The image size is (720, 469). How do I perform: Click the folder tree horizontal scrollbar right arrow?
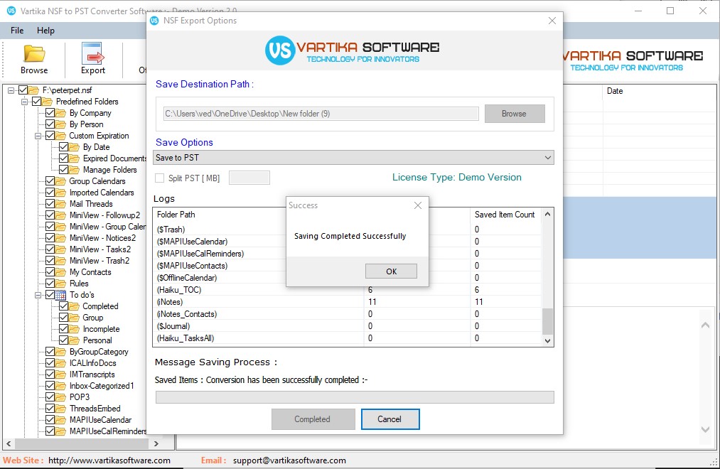pos(156,443)
